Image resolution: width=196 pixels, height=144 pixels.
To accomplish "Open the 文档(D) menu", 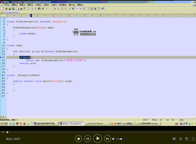I will click(38, 5).
